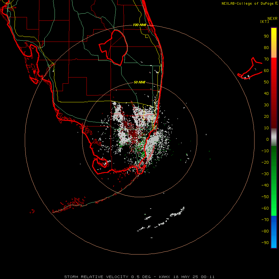This screenshot has width=279, height=279.
Task: Click the 30 value on velocity scale
Action: click(x=266, y=105)
